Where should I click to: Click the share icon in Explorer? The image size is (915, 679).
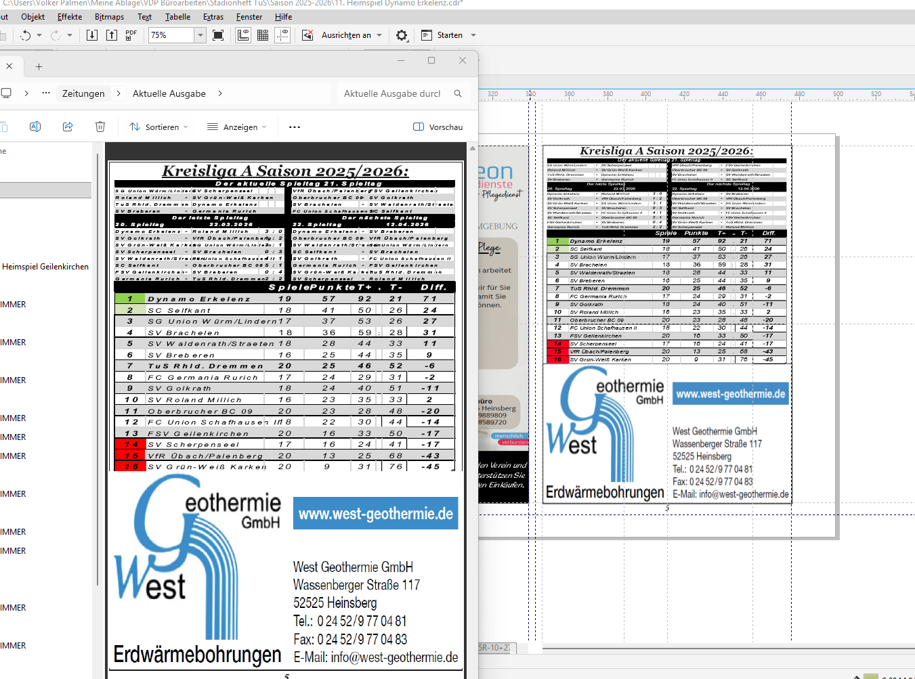tap(68, 127)
